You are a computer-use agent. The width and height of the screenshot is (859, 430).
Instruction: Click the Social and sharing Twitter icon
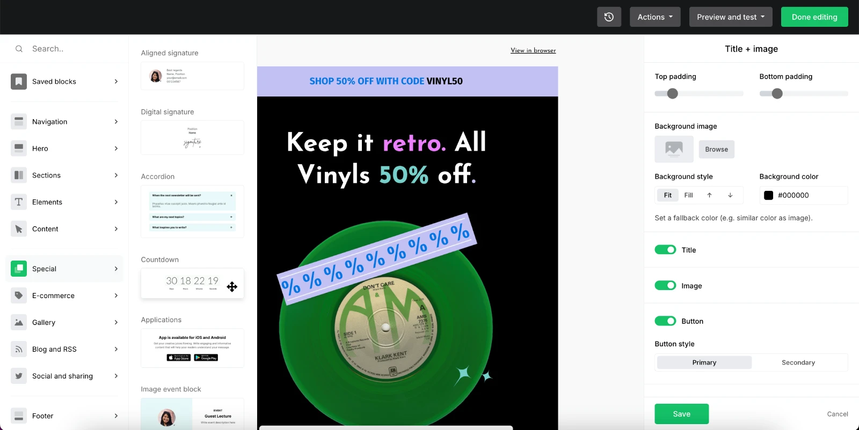19,376
